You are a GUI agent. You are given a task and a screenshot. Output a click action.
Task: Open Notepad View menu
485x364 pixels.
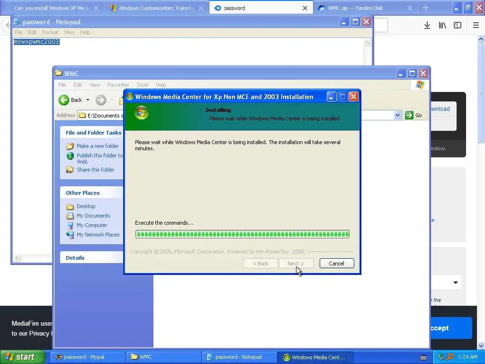pos(69,32)
